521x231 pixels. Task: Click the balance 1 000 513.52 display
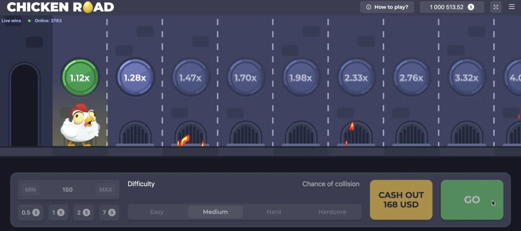coord(452,7)
